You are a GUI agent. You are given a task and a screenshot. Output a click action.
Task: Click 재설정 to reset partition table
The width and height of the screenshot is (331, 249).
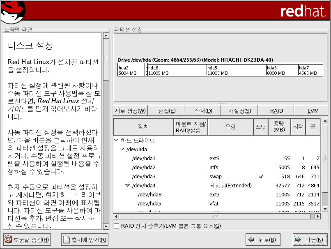pos(239,111)
